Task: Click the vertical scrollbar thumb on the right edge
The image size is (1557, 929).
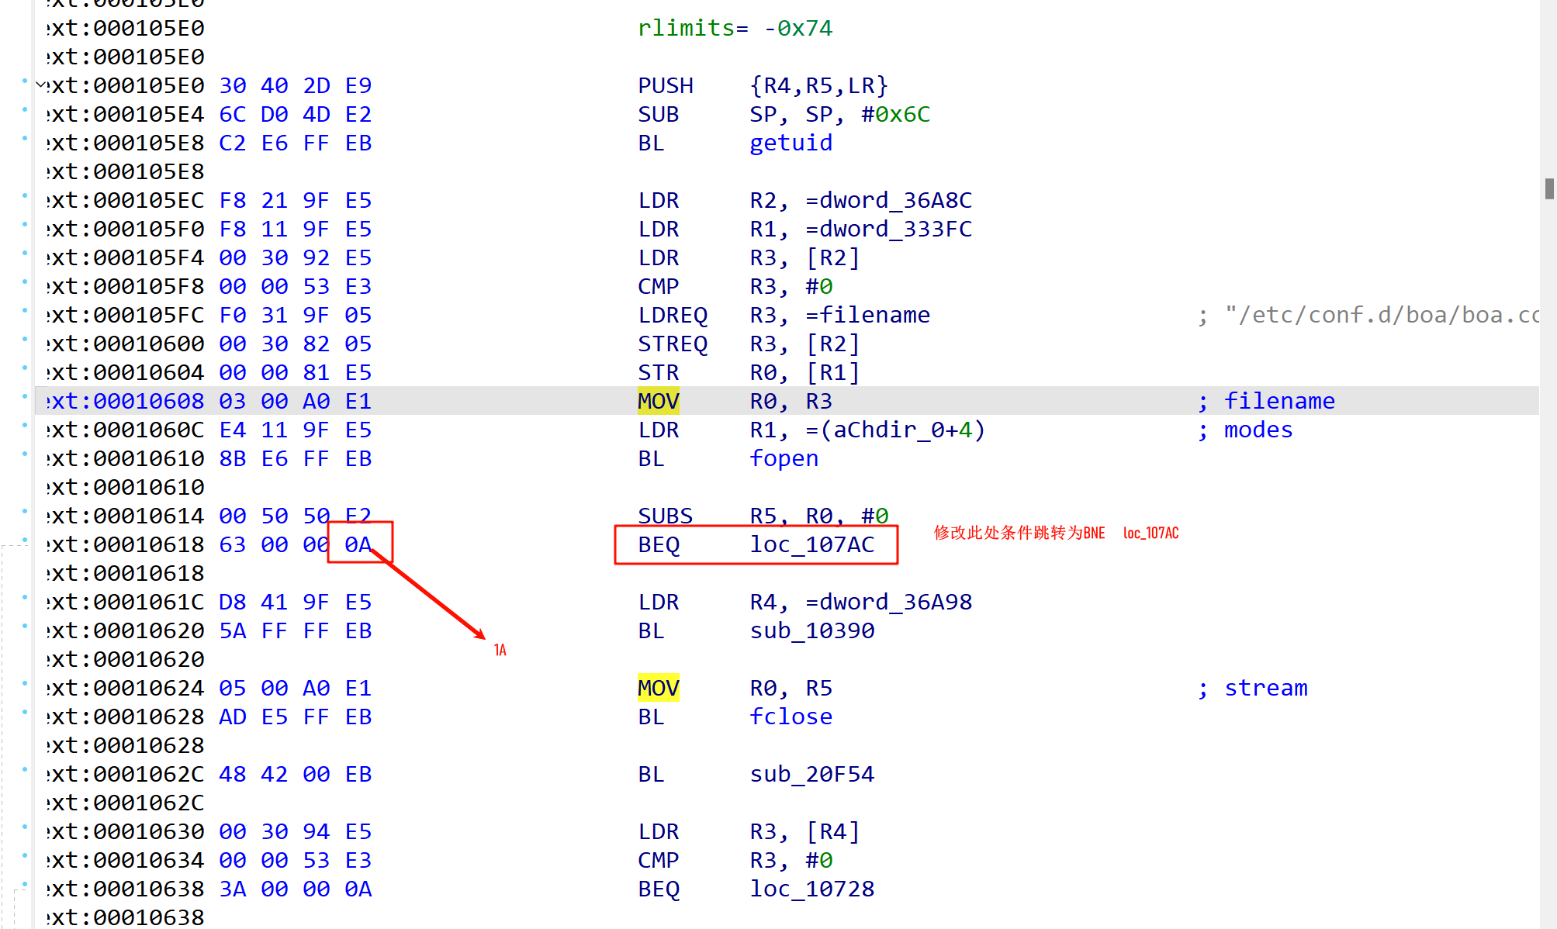Action: point(1548,188)
